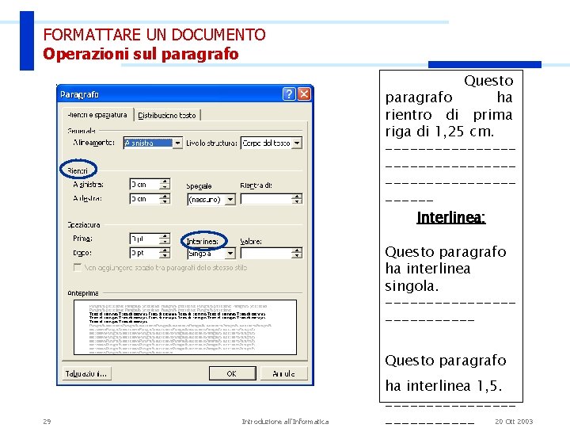Adjust the Rientra di spinner arrows
Viewport: 570px width, 428px height.
(297, 199)
